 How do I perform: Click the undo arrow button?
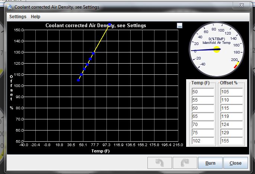[159, 163]
